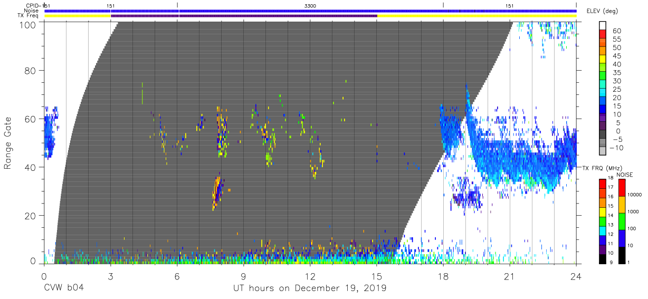Pick the green 30–35 degree elevation swatch
This screenshot has height=299, width=648.
point(603,76)
